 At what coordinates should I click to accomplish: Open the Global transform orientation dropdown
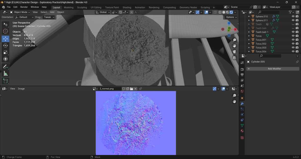click(x=103, y=12)
